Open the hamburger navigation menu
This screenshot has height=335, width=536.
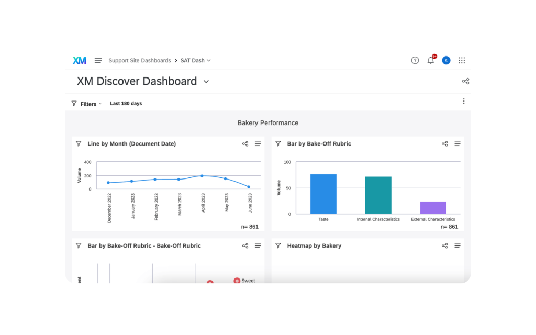tap(98, 60)
